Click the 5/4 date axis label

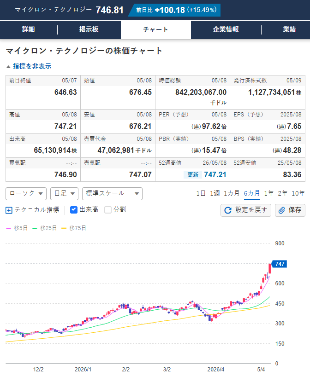coord(261,370)
